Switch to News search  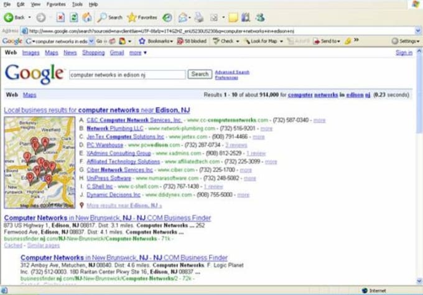click(x=70, y=53)
